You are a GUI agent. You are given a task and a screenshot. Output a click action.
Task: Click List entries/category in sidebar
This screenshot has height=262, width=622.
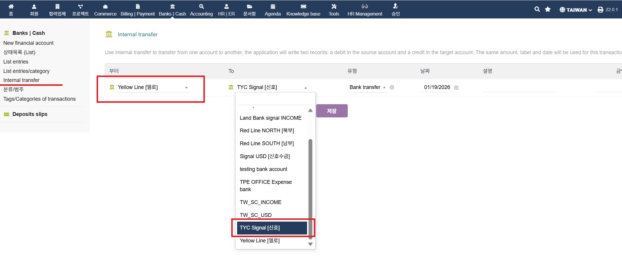point(26,71)
